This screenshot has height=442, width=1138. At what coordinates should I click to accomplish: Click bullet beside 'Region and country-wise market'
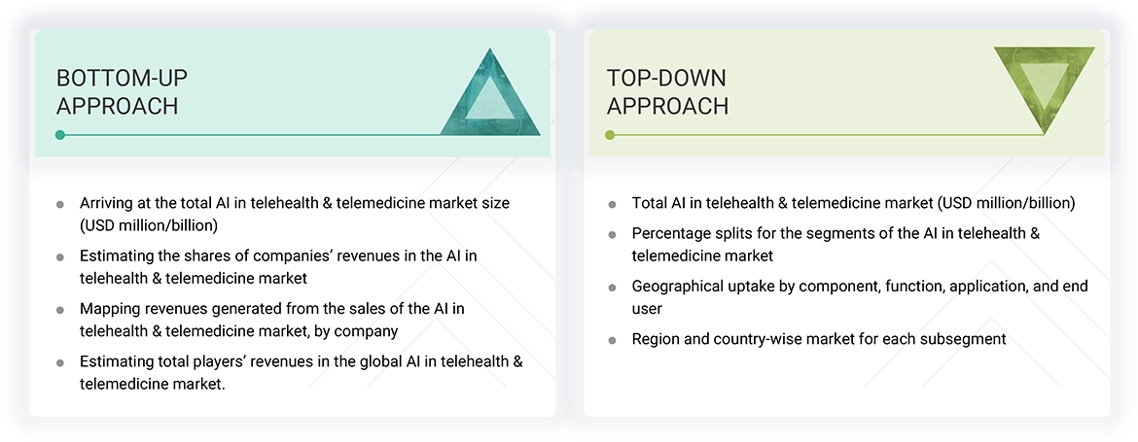612,340
